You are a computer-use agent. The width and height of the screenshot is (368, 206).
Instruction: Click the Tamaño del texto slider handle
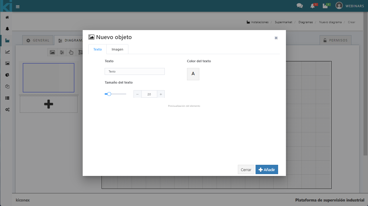click(109, 94)
